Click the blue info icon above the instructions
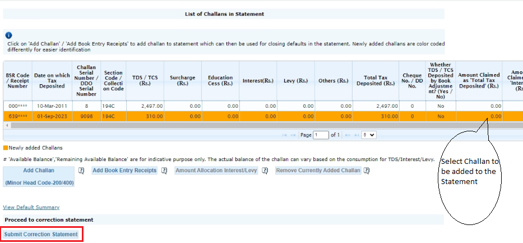This screenshot has width=523, height=243. coord(8,35)
